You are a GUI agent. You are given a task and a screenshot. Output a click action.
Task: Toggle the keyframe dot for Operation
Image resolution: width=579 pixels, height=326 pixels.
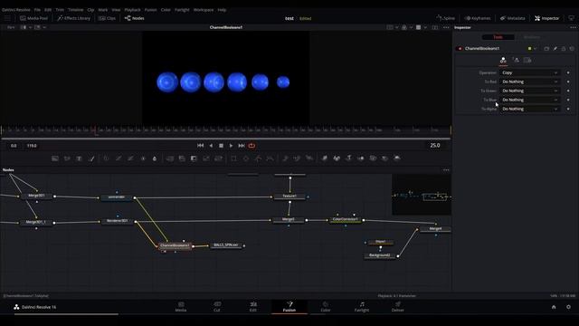click(x=568, y=72)
